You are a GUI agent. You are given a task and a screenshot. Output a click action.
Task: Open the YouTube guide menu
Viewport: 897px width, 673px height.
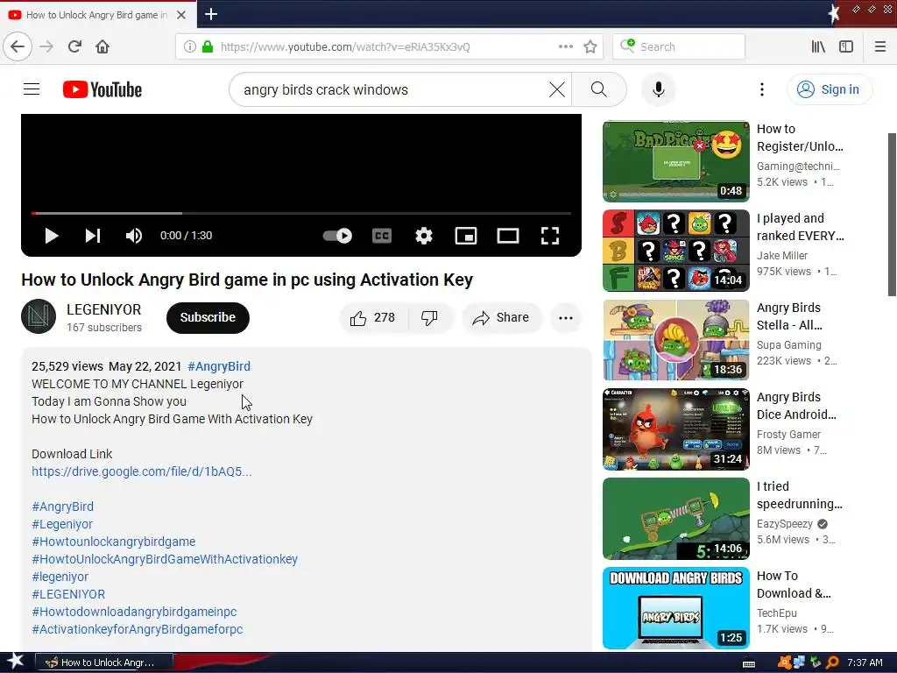coord(32,89)
